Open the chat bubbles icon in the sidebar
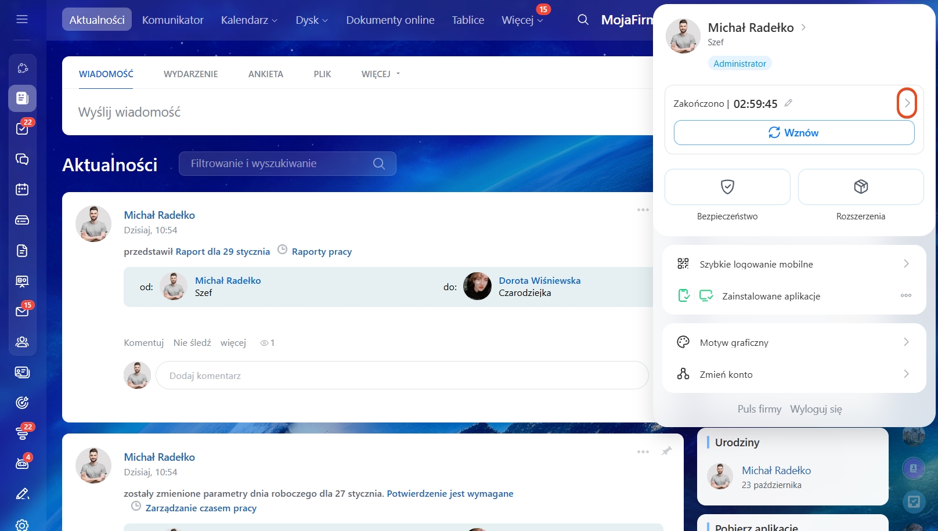Image resolution: width=938 pixels, height=531 pixels. tap(22, 159)
